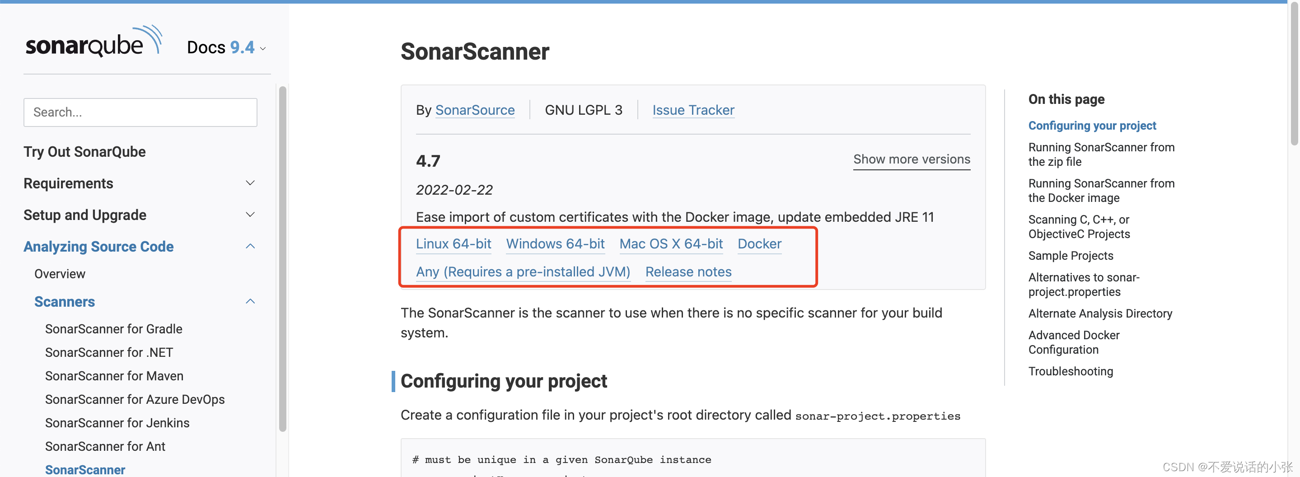This screenshot has width=1300, height=477.
Task: Expand the Requirements chevron
Action: pos(250,183)
